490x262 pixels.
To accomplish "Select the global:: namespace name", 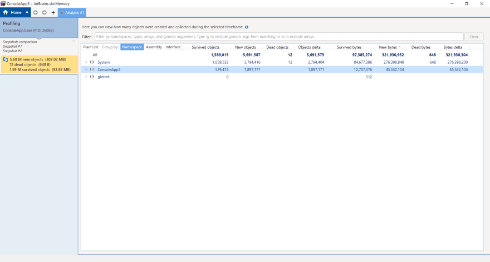I will (x=104, y=77).
